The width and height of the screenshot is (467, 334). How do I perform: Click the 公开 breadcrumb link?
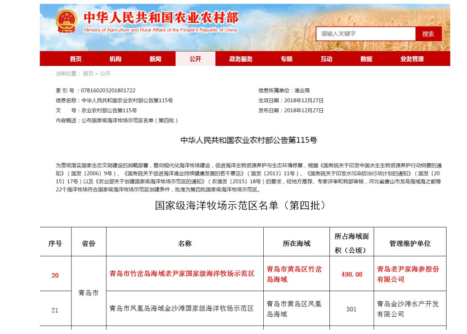tap(105, 74)
